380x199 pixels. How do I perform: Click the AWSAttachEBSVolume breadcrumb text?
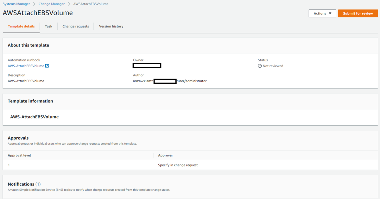tap(91, 4)
